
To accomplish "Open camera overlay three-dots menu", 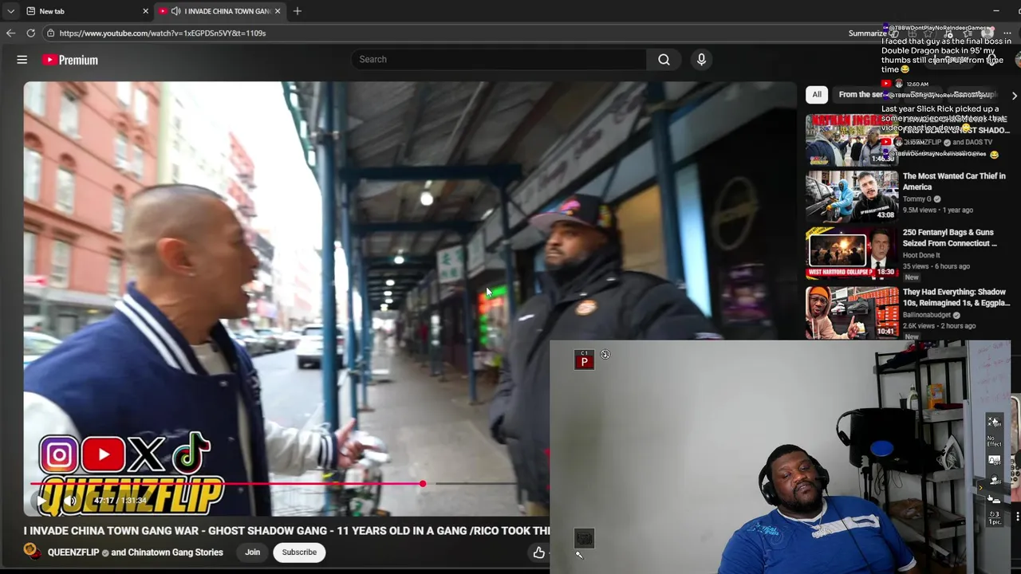I will 1018,517.
